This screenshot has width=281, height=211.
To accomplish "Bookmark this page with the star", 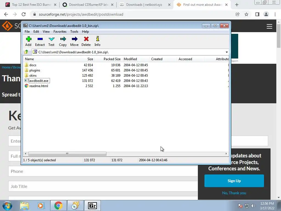I will [x=247, y=14].
